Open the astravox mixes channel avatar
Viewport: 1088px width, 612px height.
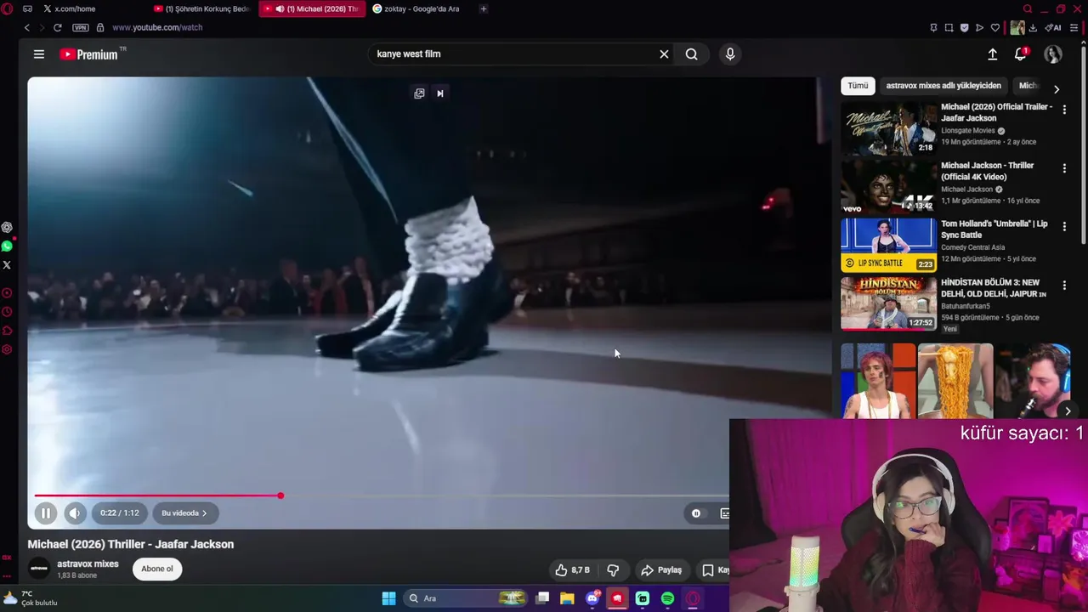[39, 569]
